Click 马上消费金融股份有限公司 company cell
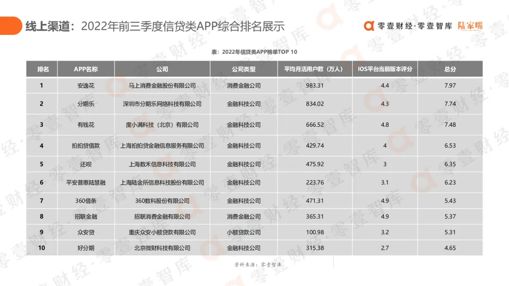The height and width of the screenshot is (286, 509). pos(162,86)
